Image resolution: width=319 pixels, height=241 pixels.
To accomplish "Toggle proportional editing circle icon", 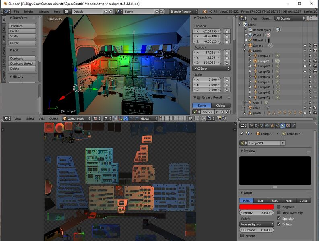I will [197, 118].
